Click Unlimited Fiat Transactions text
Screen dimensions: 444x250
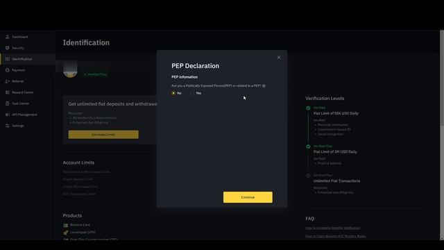point(336,181)
